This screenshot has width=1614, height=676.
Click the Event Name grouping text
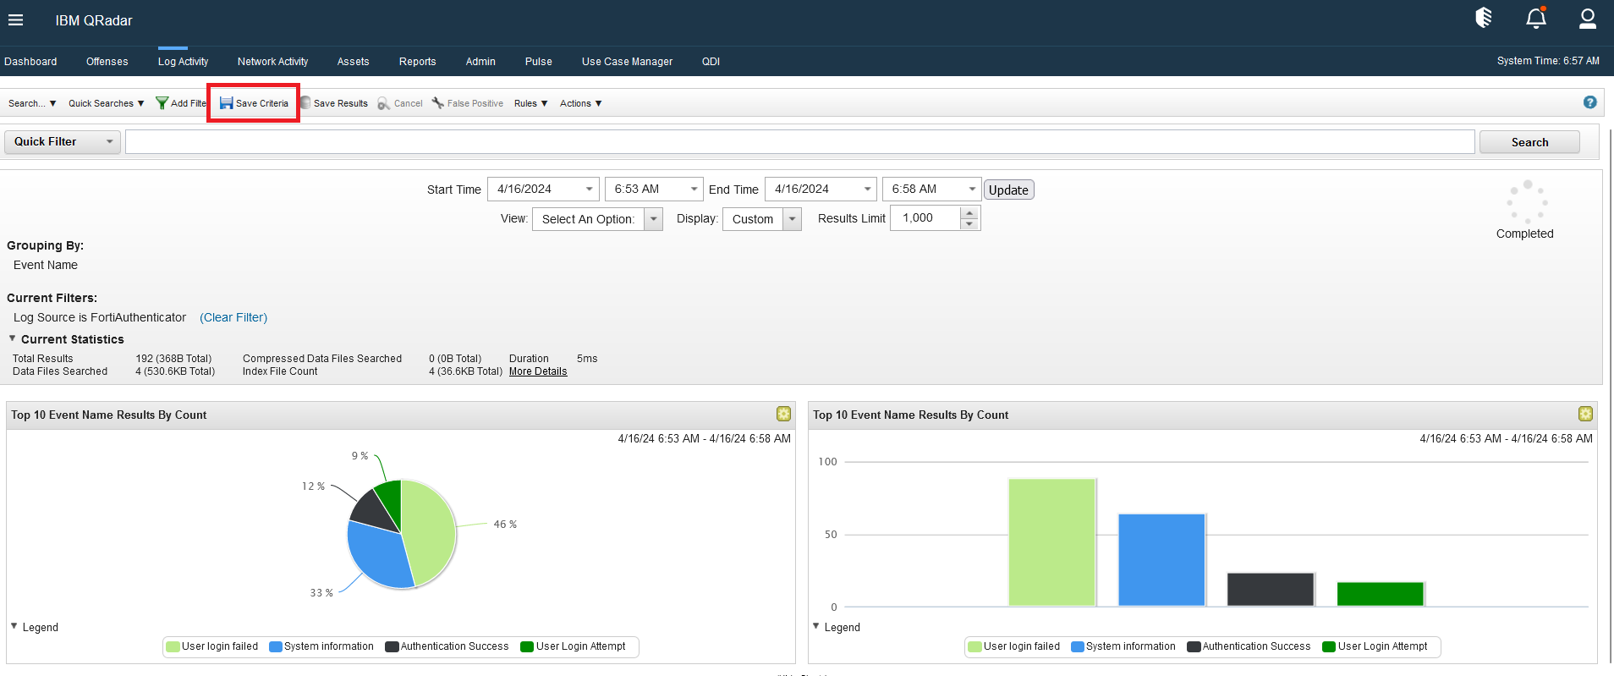coord(46,265)
